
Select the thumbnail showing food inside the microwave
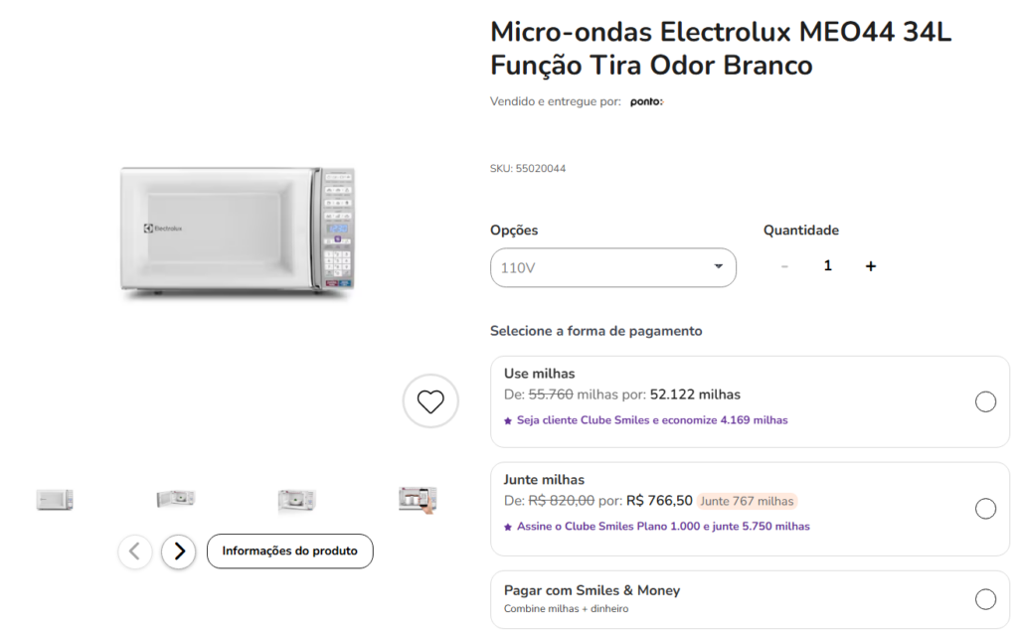point(297,499)
